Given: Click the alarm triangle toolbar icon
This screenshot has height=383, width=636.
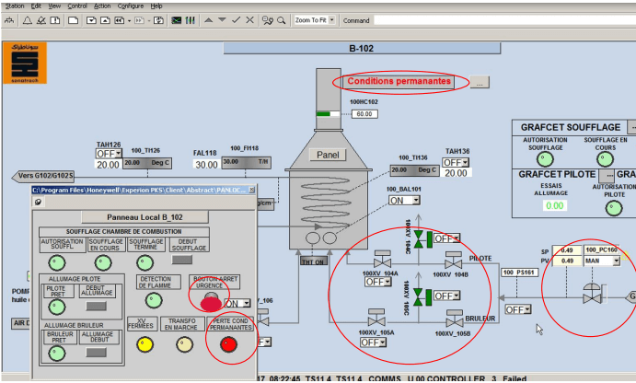Looking at the screenshot, I should coord(27,19).
